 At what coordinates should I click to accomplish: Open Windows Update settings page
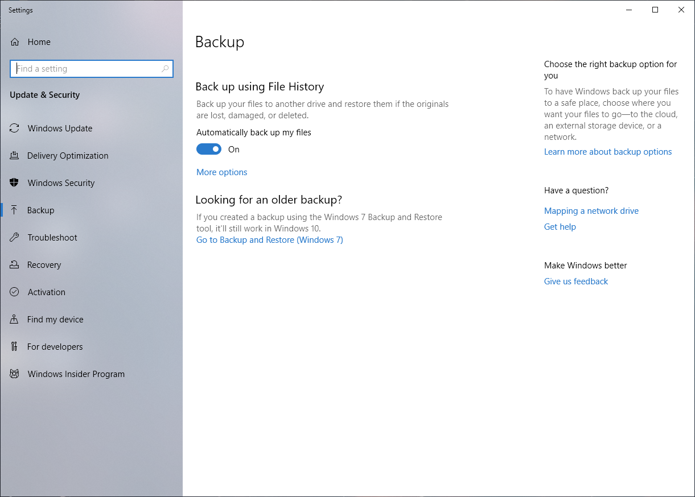click(91, 129)
